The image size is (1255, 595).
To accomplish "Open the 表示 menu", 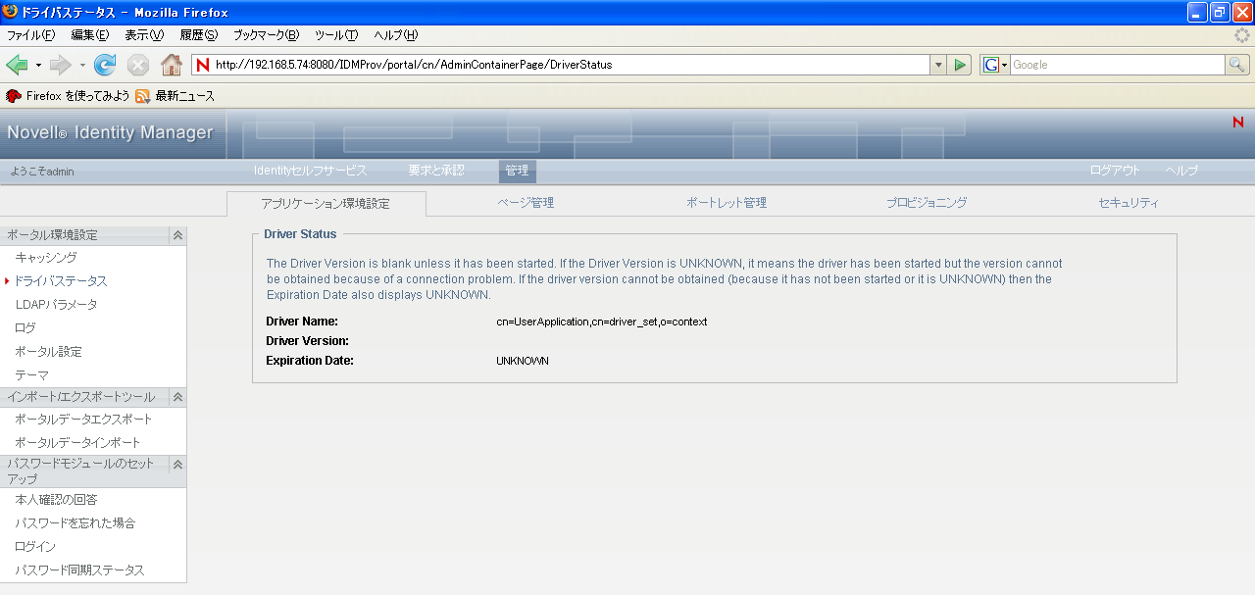I will pos(144,35).
